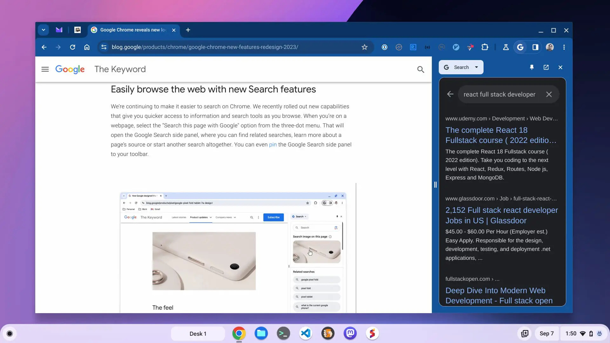Click the Google logo on the blog
The width and height of the screenshot is (610, 343).
(x=70, y=69)
